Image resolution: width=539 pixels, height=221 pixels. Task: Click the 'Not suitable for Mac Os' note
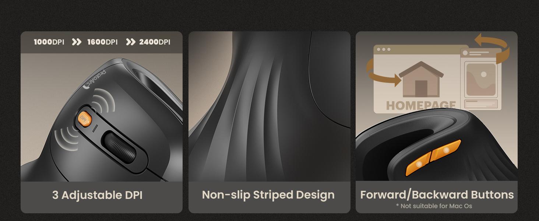click(434, 206)
